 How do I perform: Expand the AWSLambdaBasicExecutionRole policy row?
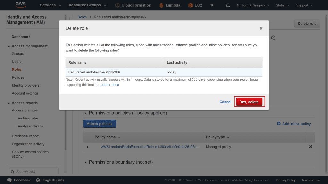click(88, 147)
